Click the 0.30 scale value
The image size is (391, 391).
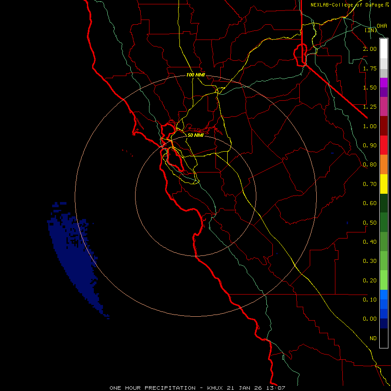coord(370,261)
